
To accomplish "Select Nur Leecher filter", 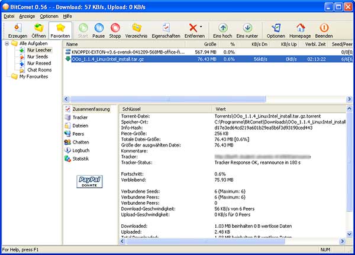I will pyautogui.click(x=40, y=50).
